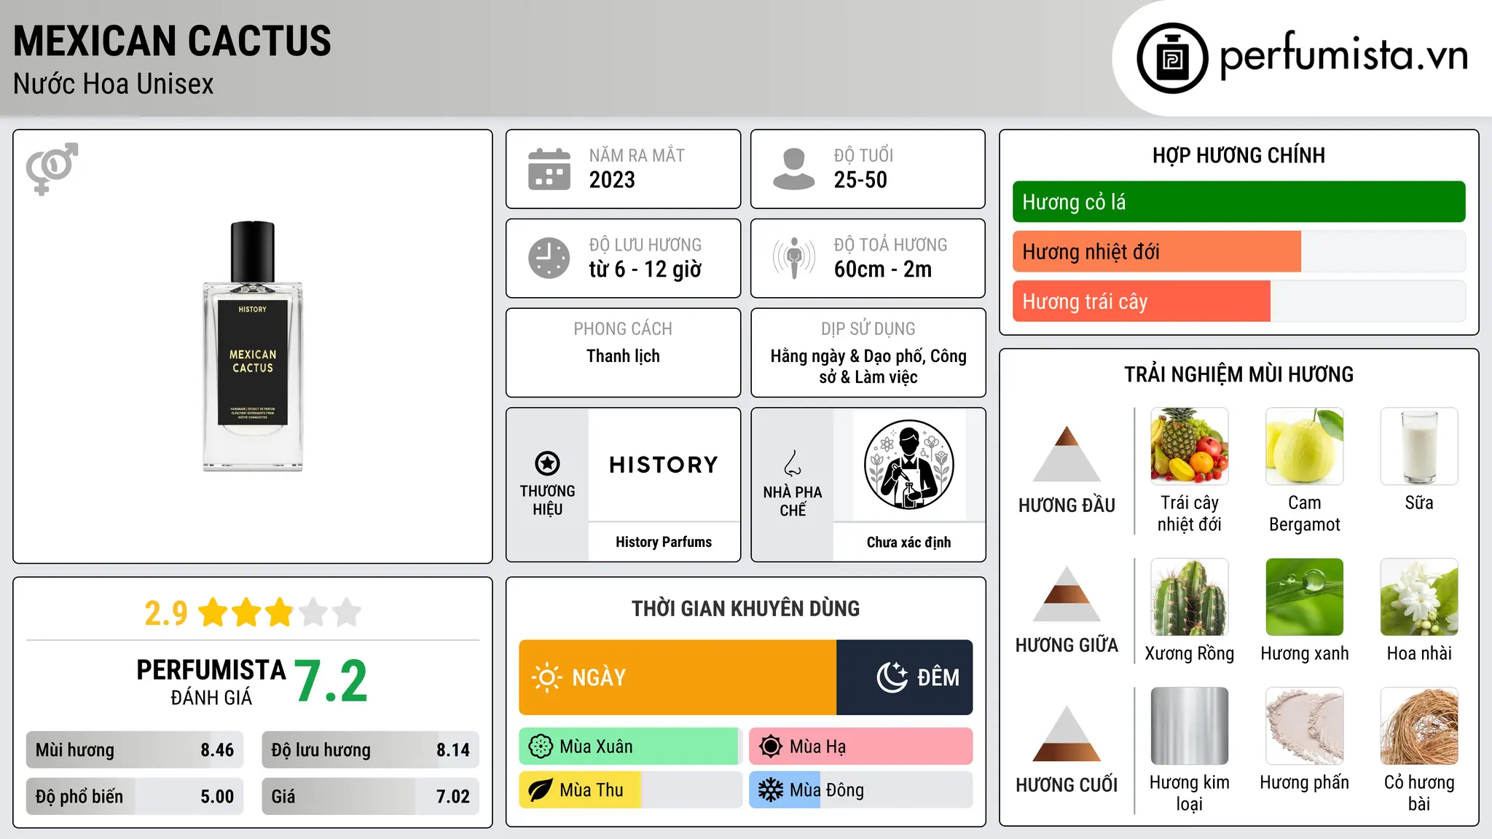Click the Hương phấn powder image
This screenshot has height=839, width=1492.
(x=1304, y=726)
